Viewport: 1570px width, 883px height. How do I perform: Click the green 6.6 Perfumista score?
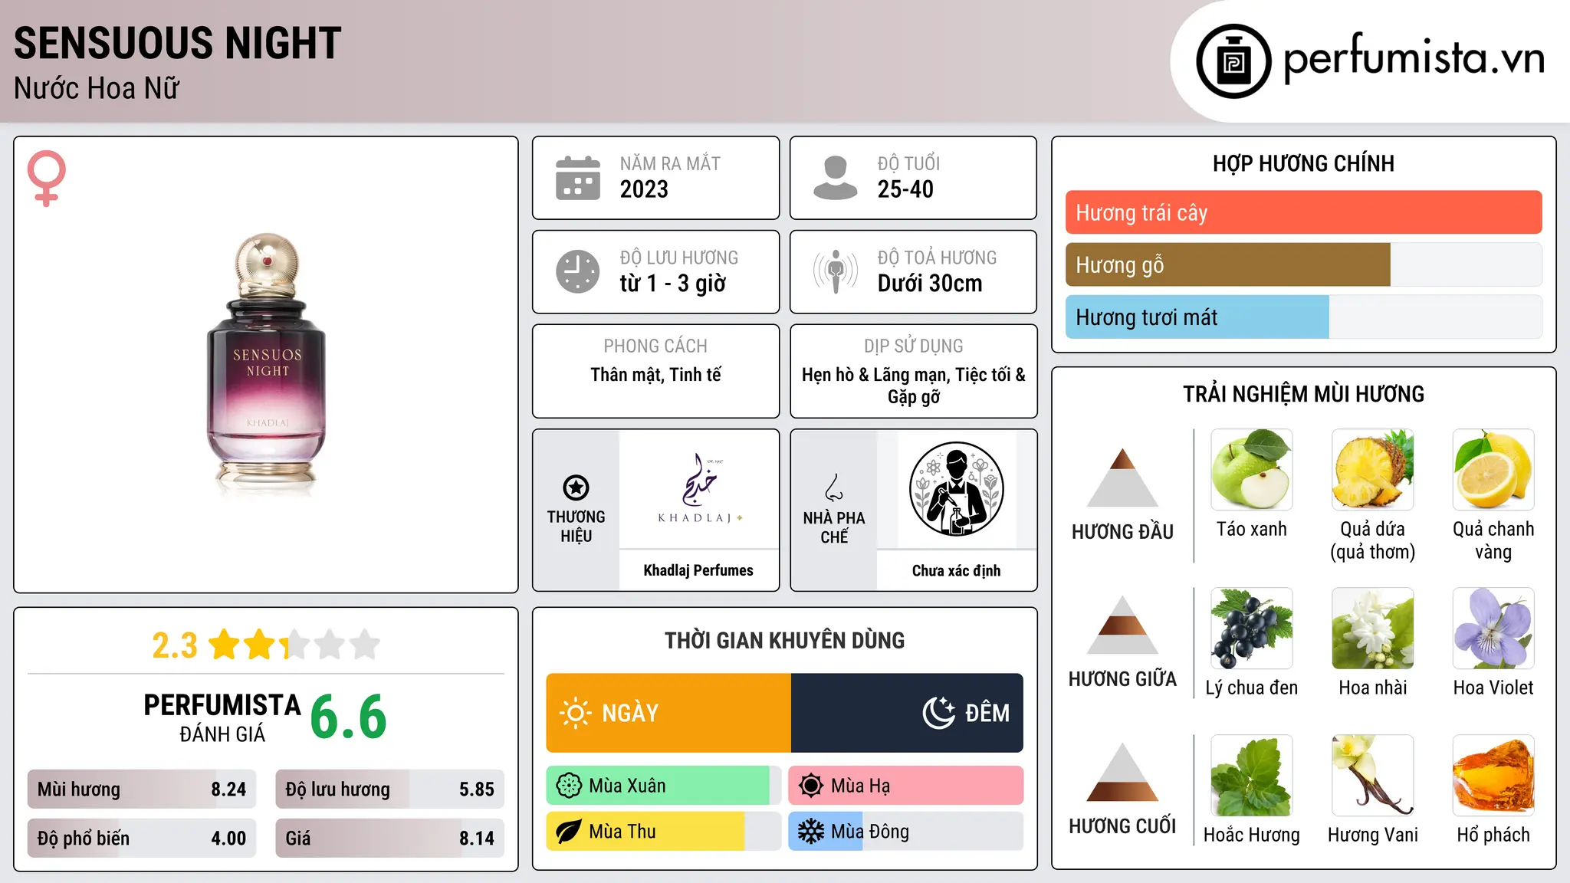click(x=349, y=717)
